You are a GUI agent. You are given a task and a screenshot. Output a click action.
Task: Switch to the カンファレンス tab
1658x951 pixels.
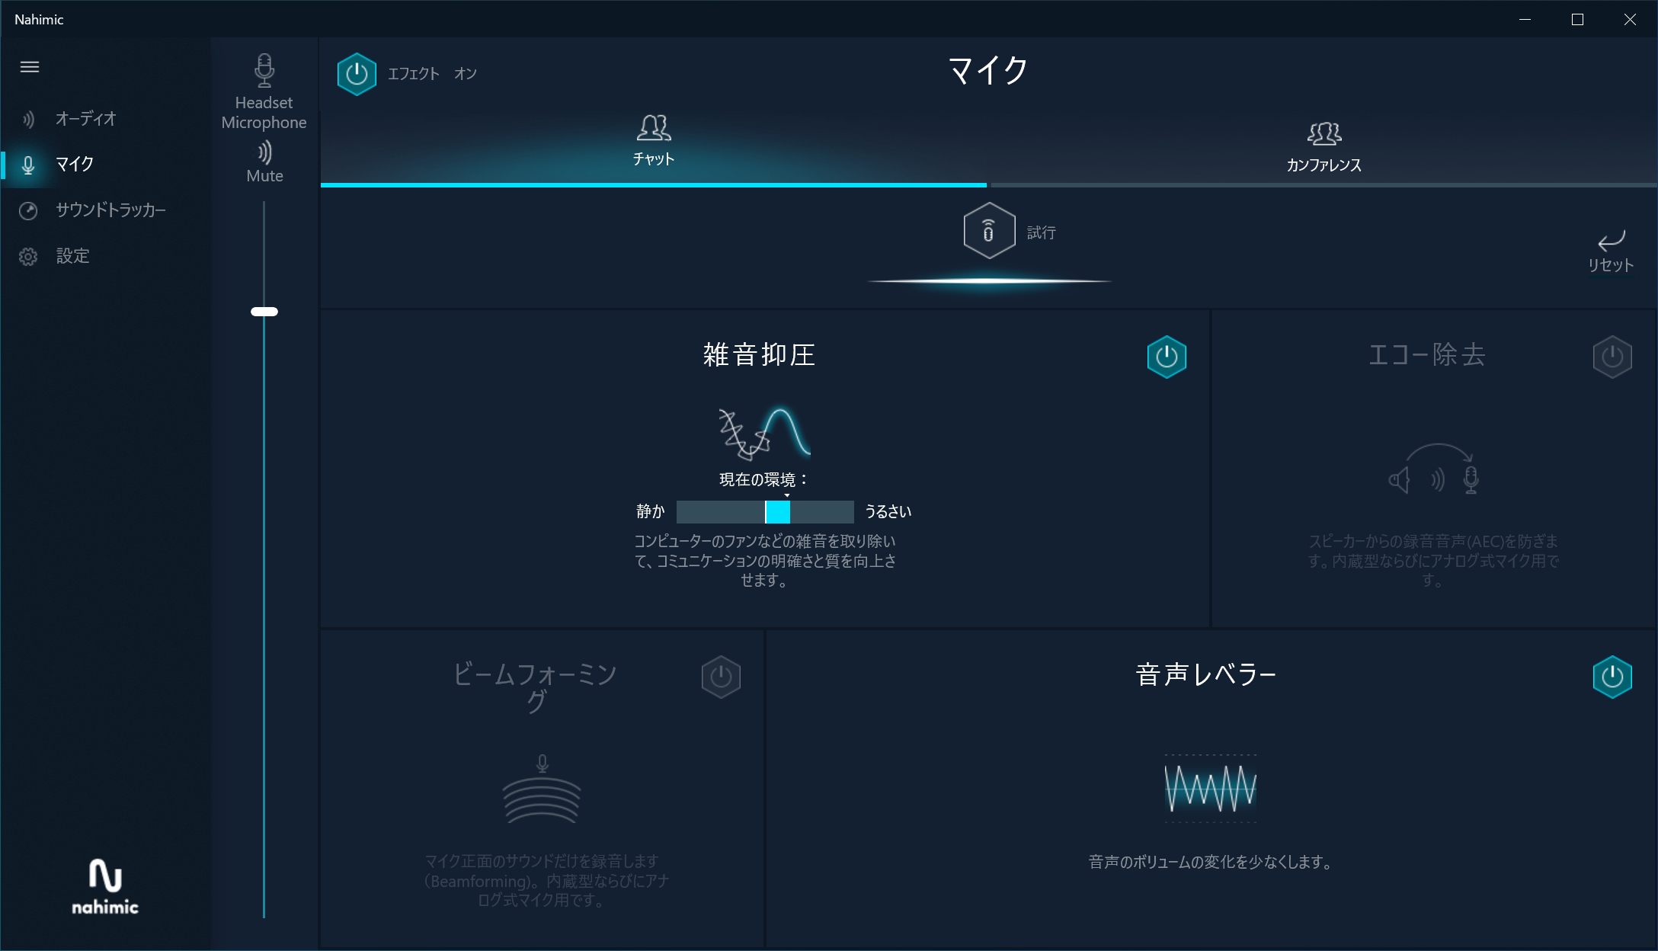(1324, 146)
